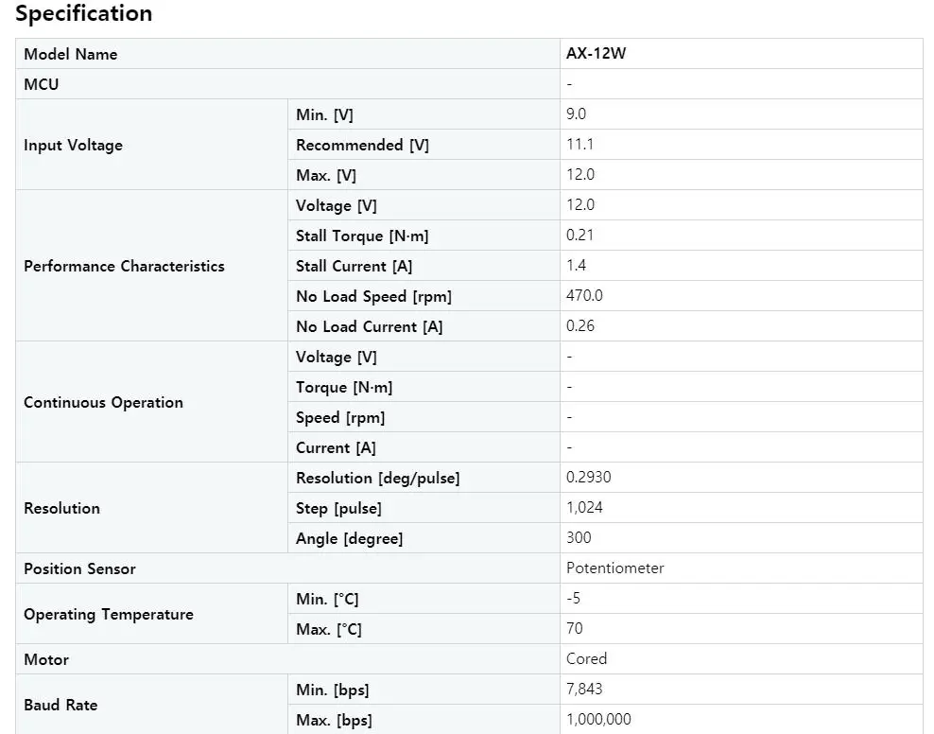
Task: Select the Step [pulse] value 1,024
Action: [x=584, y=508]
